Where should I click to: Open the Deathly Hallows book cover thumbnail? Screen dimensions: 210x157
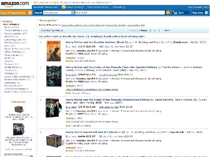[54, 51]
